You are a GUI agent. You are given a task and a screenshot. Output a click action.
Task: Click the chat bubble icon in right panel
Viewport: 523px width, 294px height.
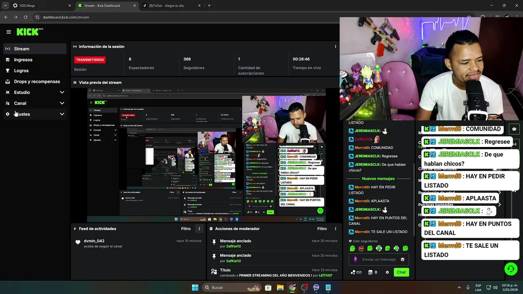tap(514, 129)
